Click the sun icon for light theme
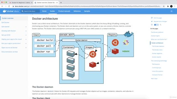177x99 pixels. click(x=152, y=25)
